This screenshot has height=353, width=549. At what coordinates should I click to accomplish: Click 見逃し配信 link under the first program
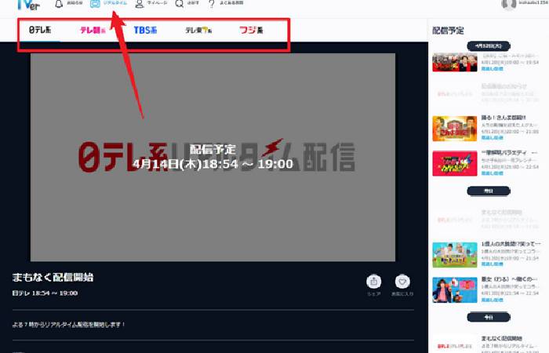coord(492,69)
